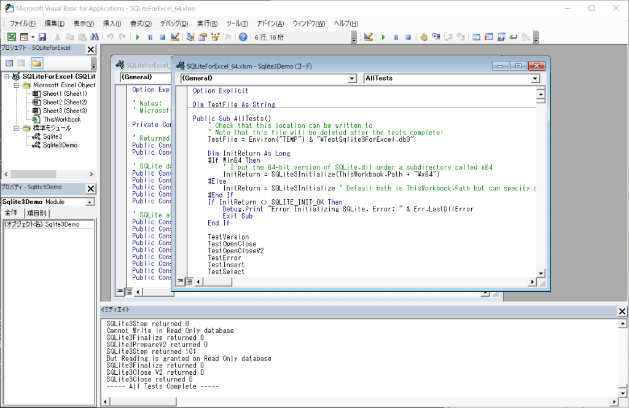Click the Cut scissors icon
Image resolution: width=629 pixels, height=408 pixels.
pyautogui.click(x=57, y=37)
